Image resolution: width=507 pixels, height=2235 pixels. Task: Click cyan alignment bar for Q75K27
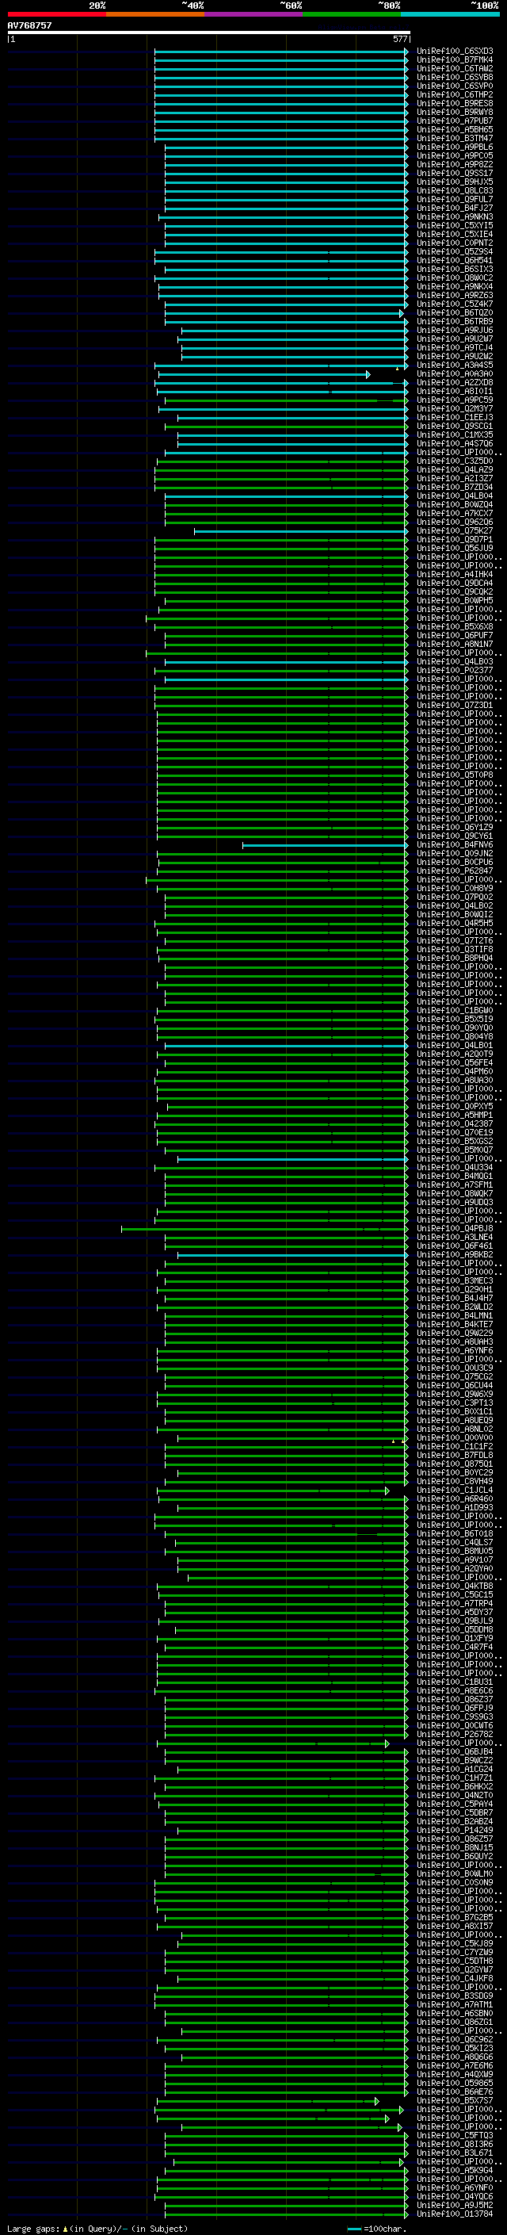point(302,531)
